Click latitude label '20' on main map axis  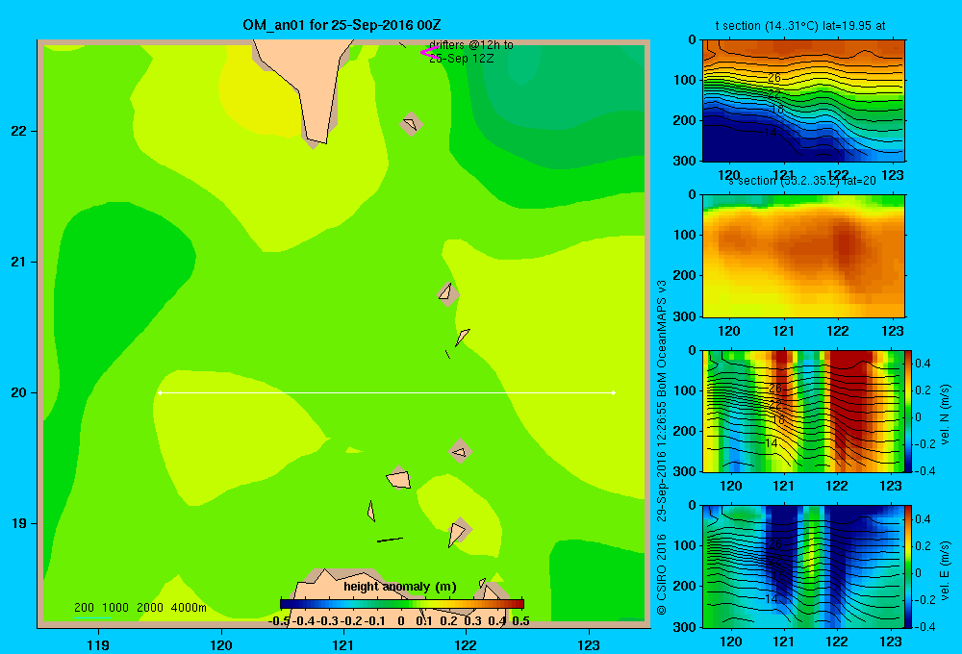click(x=19, y=392)
